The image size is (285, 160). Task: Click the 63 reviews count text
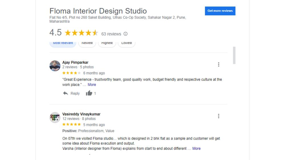[111, 34]
